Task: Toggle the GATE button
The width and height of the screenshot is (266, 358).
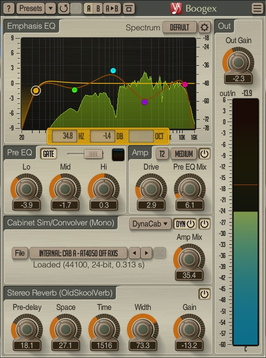Action: point(49,154)
